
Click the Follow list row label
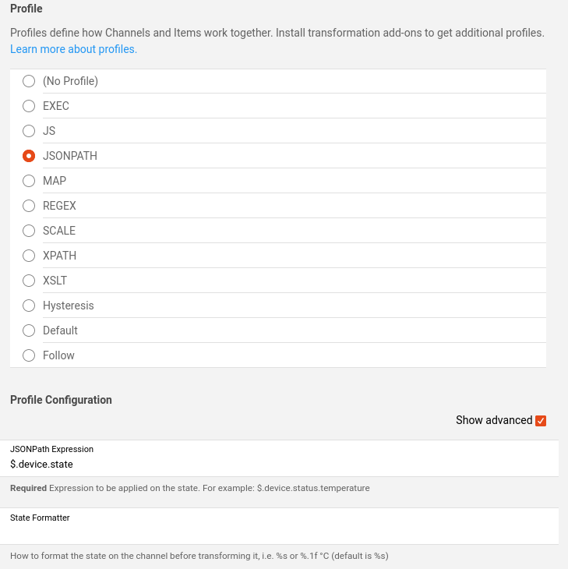(58, 355)
